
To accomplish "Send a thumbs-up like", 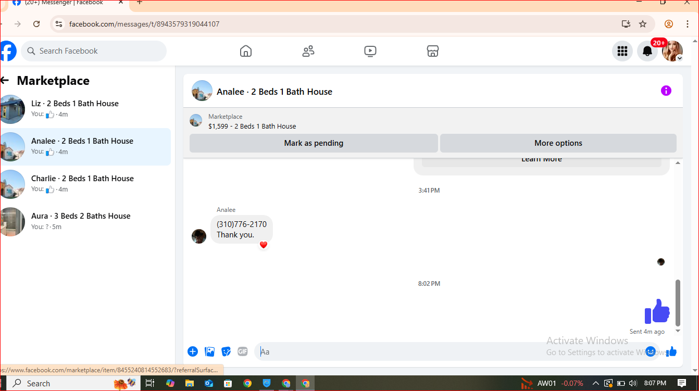I will 672,351.
